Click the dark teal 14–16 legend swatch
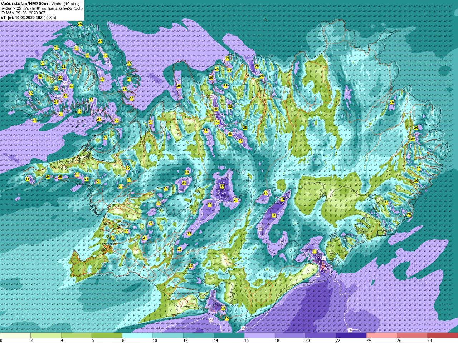458x343 pixels. pos(229,335)
